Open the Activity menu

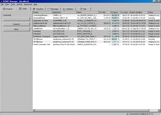(19, 4)
